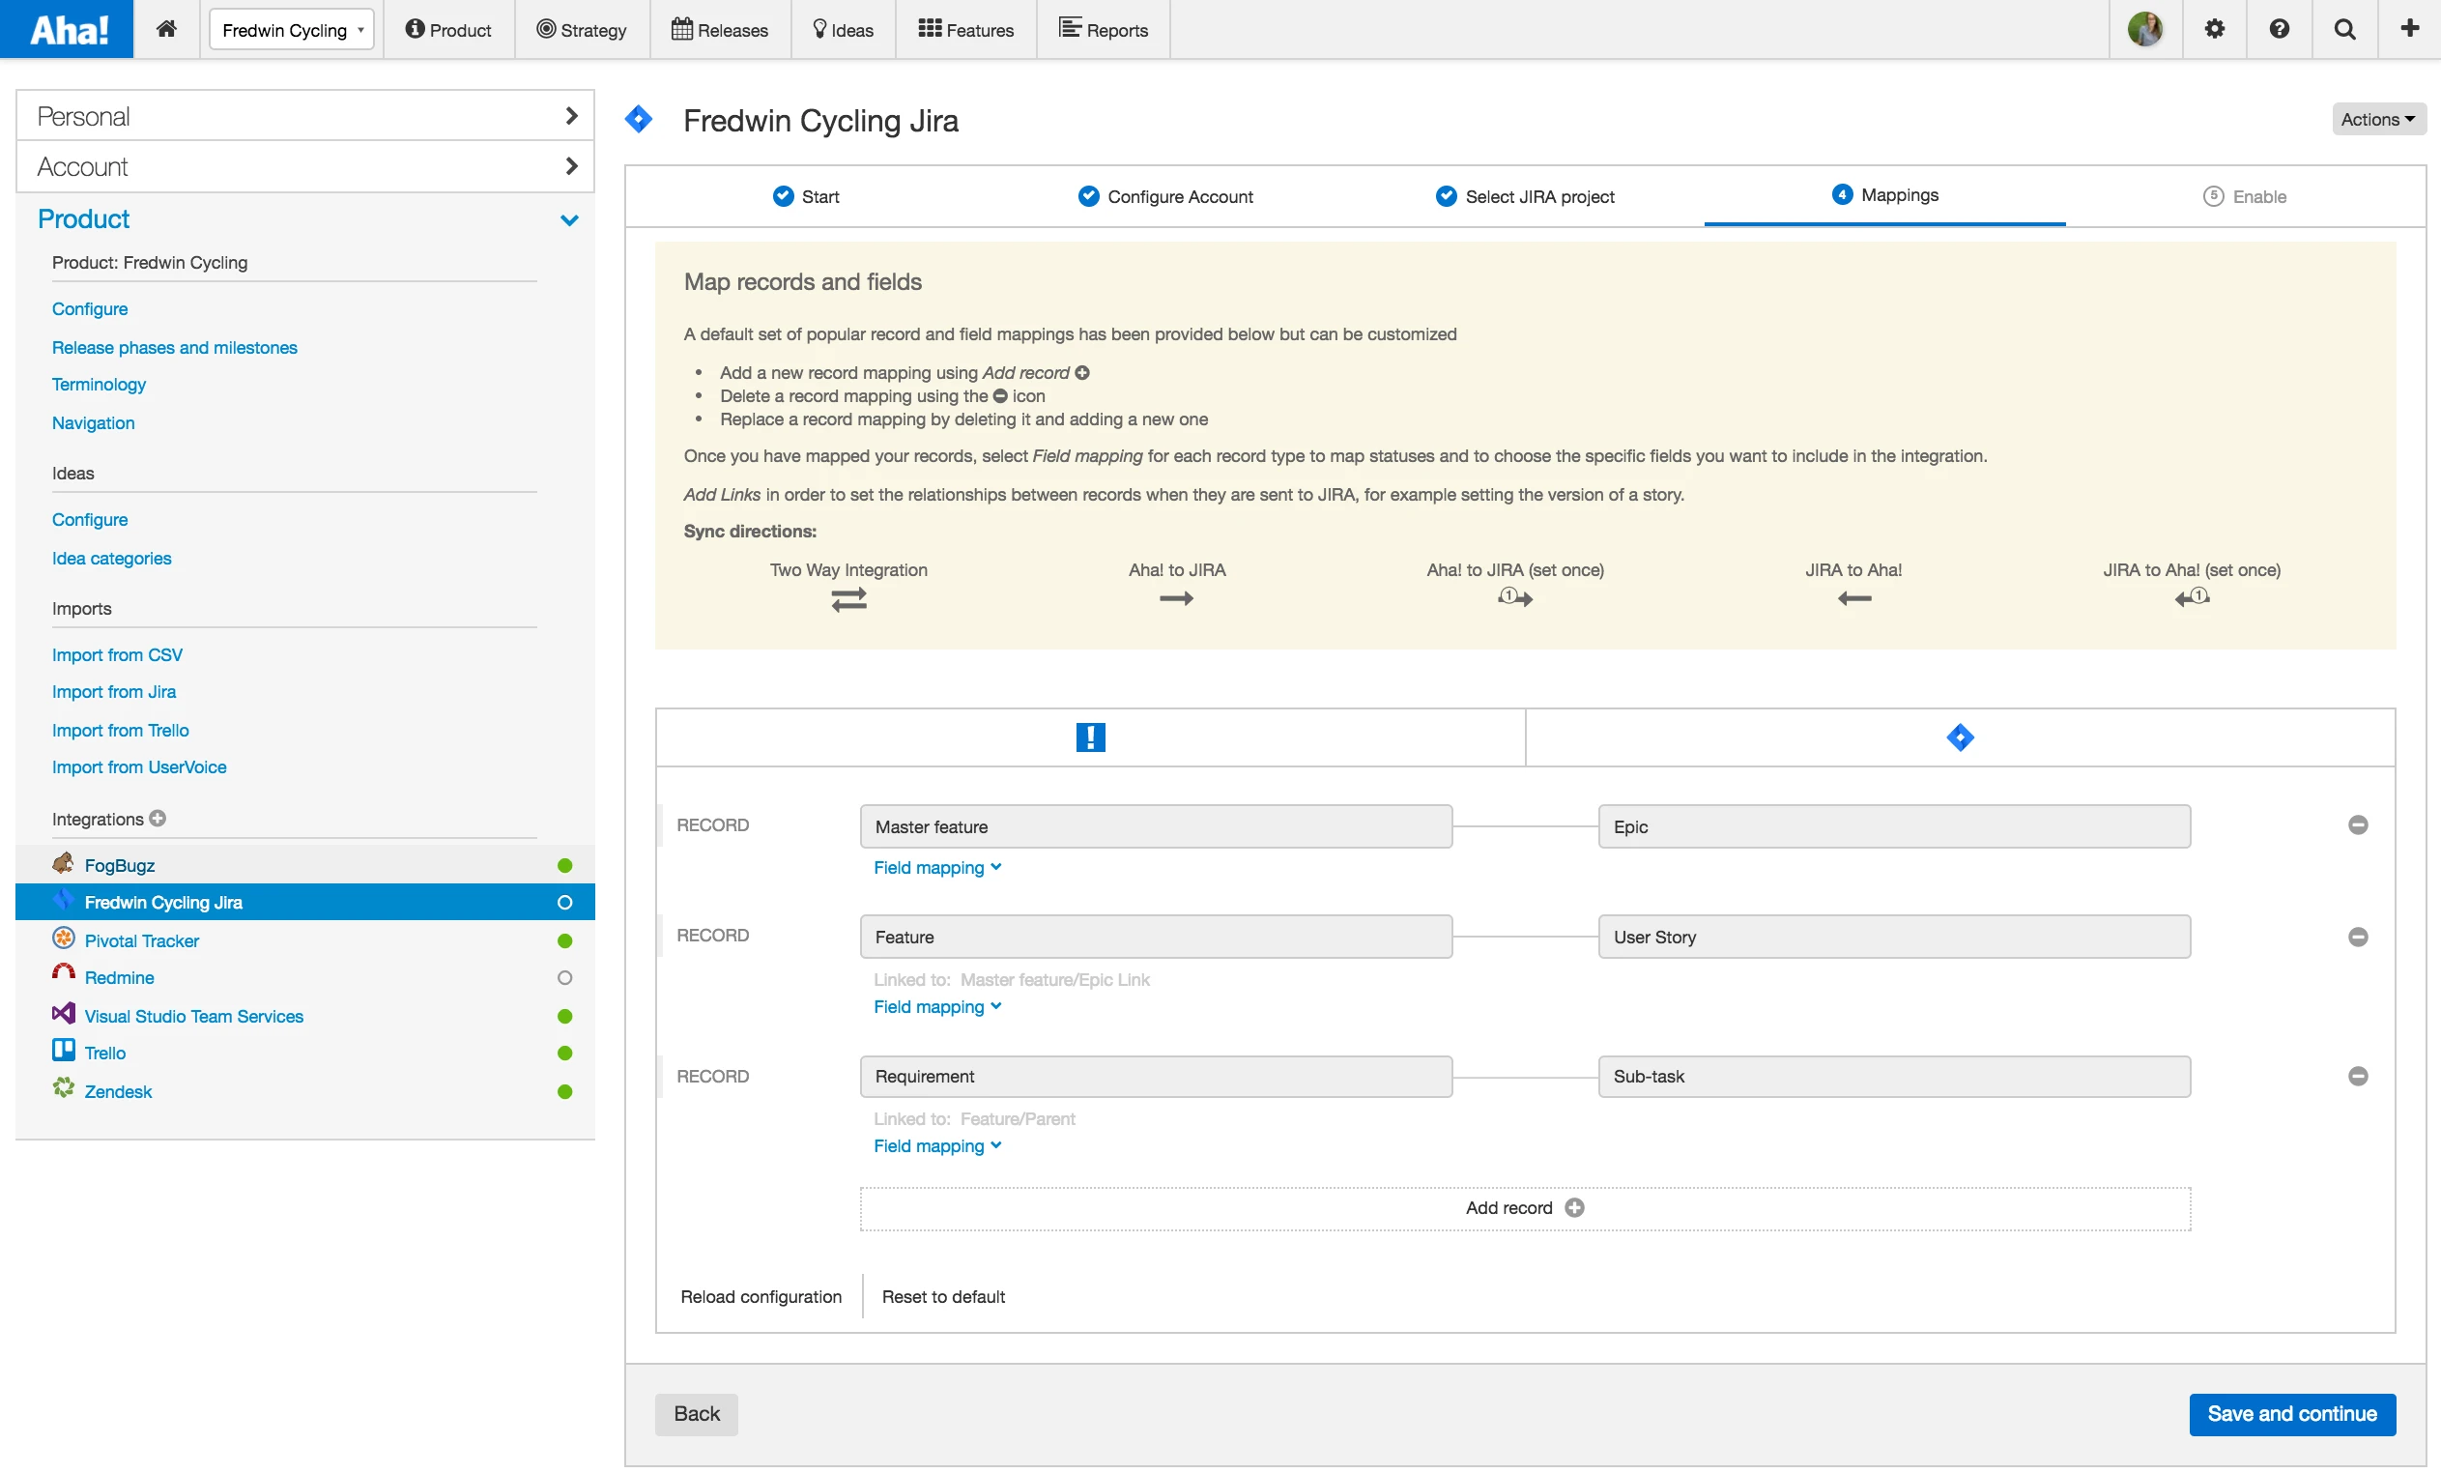
Task: Remove the Master feature to Epic mapping
Action: (x=2358, y=825)
